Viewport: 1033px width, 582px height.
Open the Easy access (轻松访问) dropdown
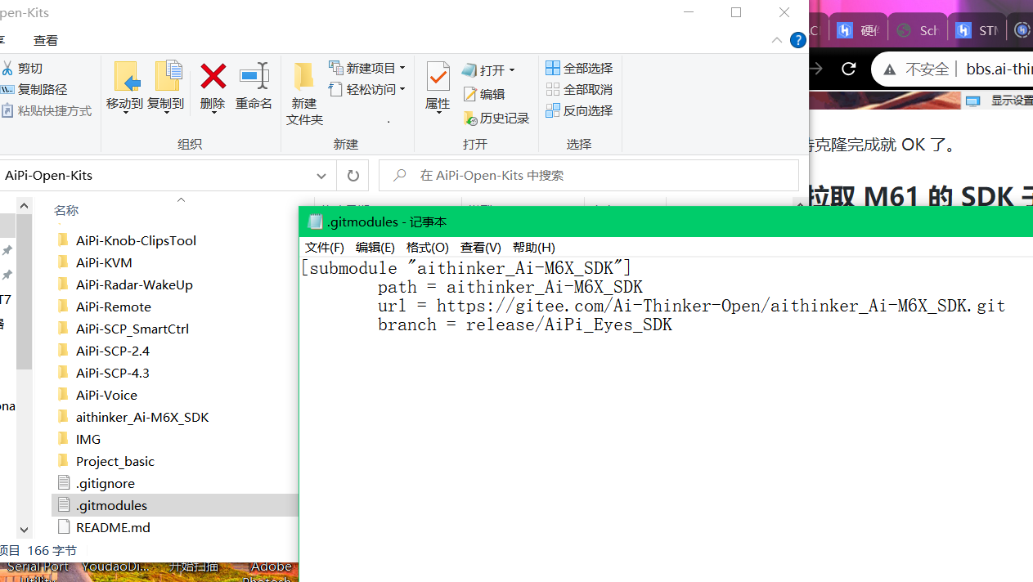pyautogui.click(x=367, y=89)
